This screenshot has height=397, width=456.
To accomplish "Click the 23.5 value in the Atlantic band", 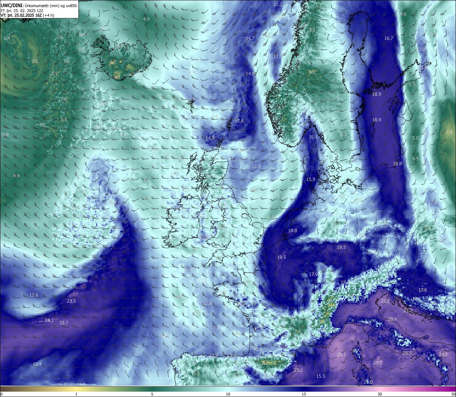I will pyautogui.click(x=71, y=301).
